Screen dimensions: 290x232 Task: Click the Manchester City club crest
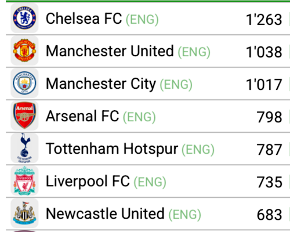(x=24, y=83)
